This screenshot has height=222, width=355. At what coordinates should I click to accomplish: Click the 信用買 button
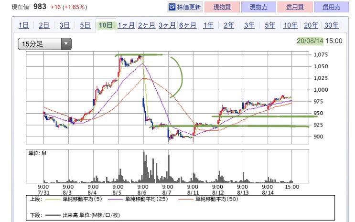tap(295, 7)
